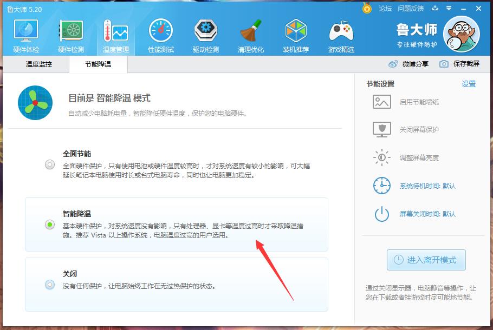This screenshot has width=493, height=330.
Task: Click the 节能设置 panel heading
Action: [380, 84]
